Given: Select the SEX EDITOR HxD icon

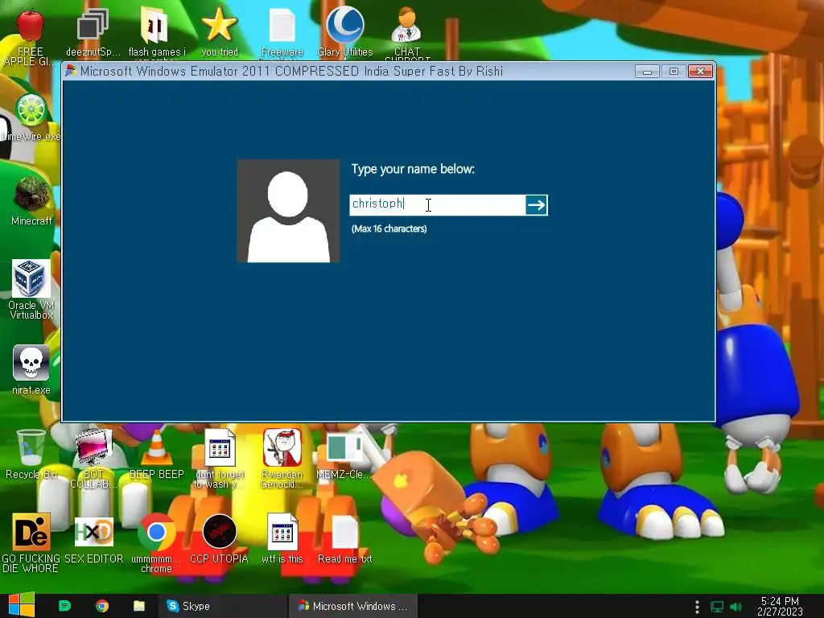Looking at the screenshot, I should pyautogui.click(x=93, y=531).
